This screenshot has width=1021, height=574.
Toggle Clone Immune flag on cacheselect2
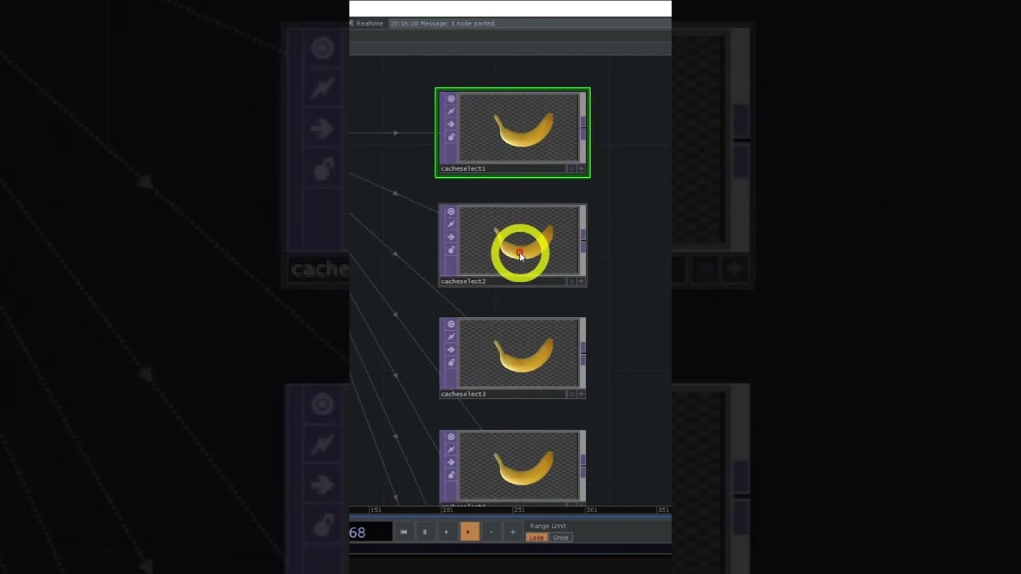(x=451, y=224)
